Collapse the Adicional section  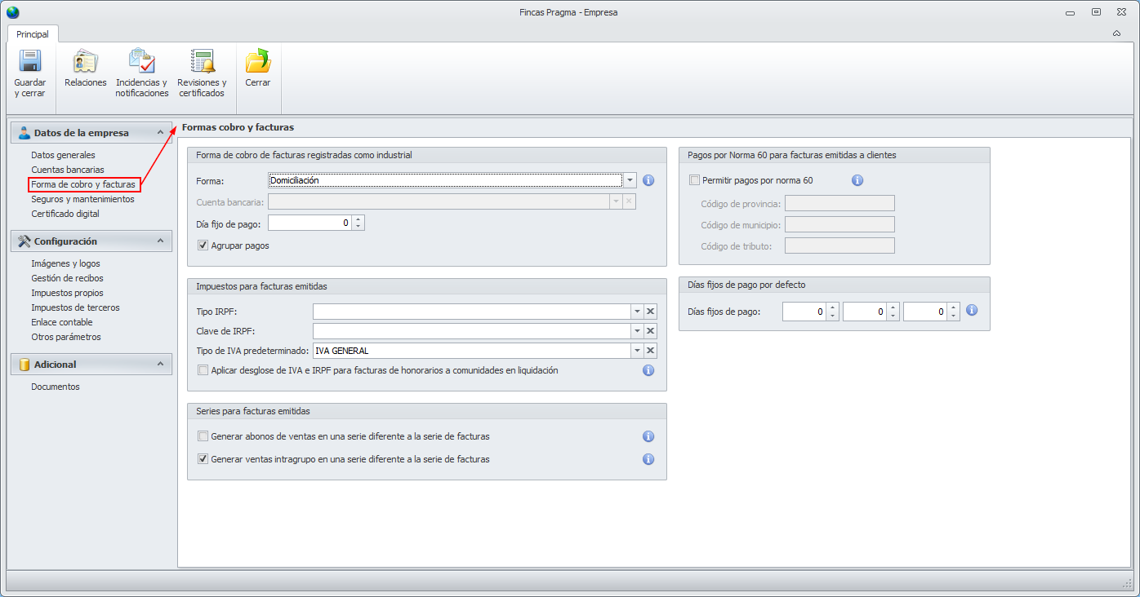point(160,365)
